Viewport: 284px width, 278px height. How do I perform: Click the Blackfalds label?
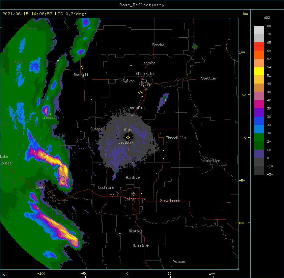coord(145,74)
